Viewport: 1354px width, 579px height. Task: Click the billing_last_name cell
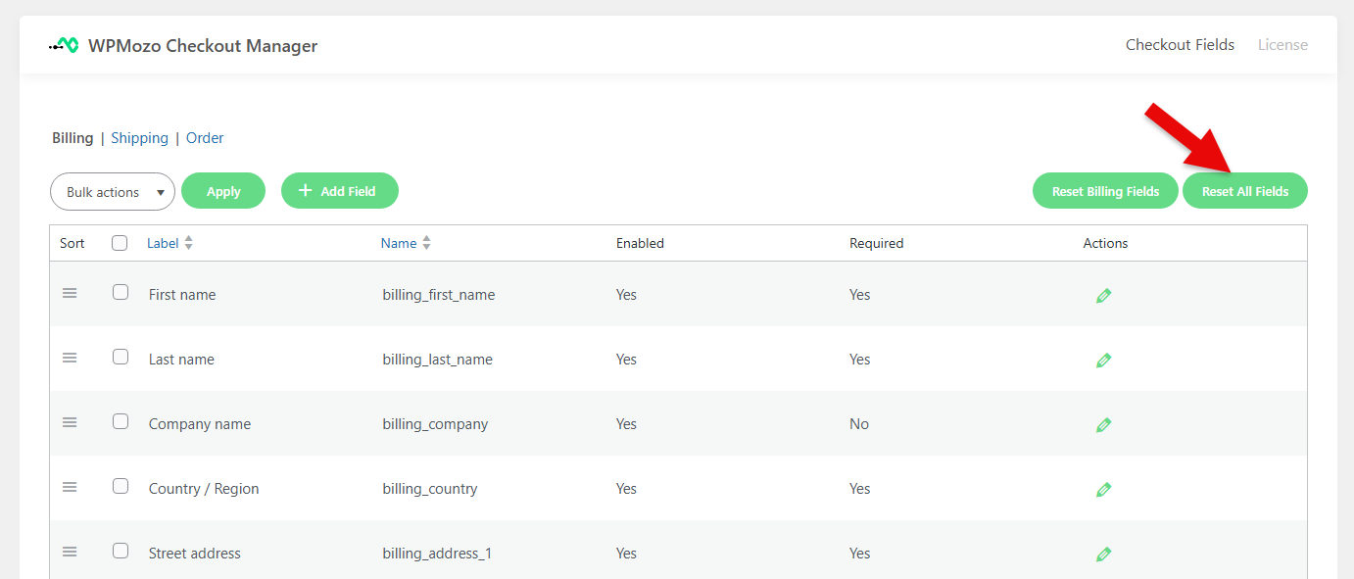click(438, 360)
